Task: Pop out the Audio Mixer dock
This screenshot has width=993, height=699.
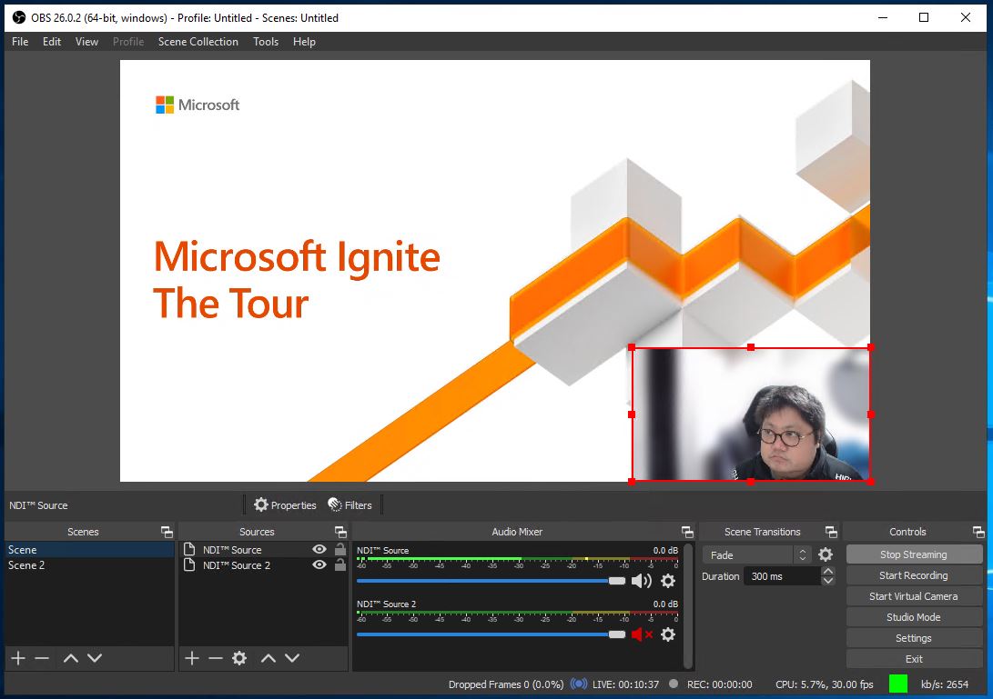Action: [687, 532]
